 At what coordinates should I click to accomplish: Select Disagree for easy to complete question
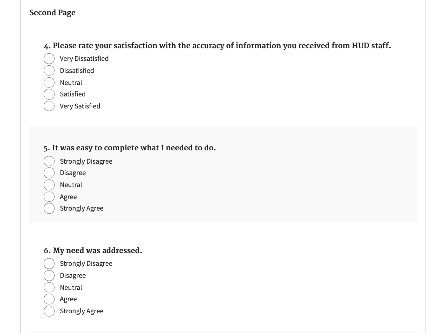[49, 173]
